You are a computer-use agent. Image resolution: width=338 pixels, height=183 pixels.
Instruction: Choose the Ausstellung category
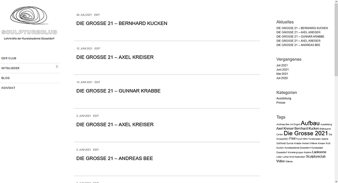(x=284, y=98)
